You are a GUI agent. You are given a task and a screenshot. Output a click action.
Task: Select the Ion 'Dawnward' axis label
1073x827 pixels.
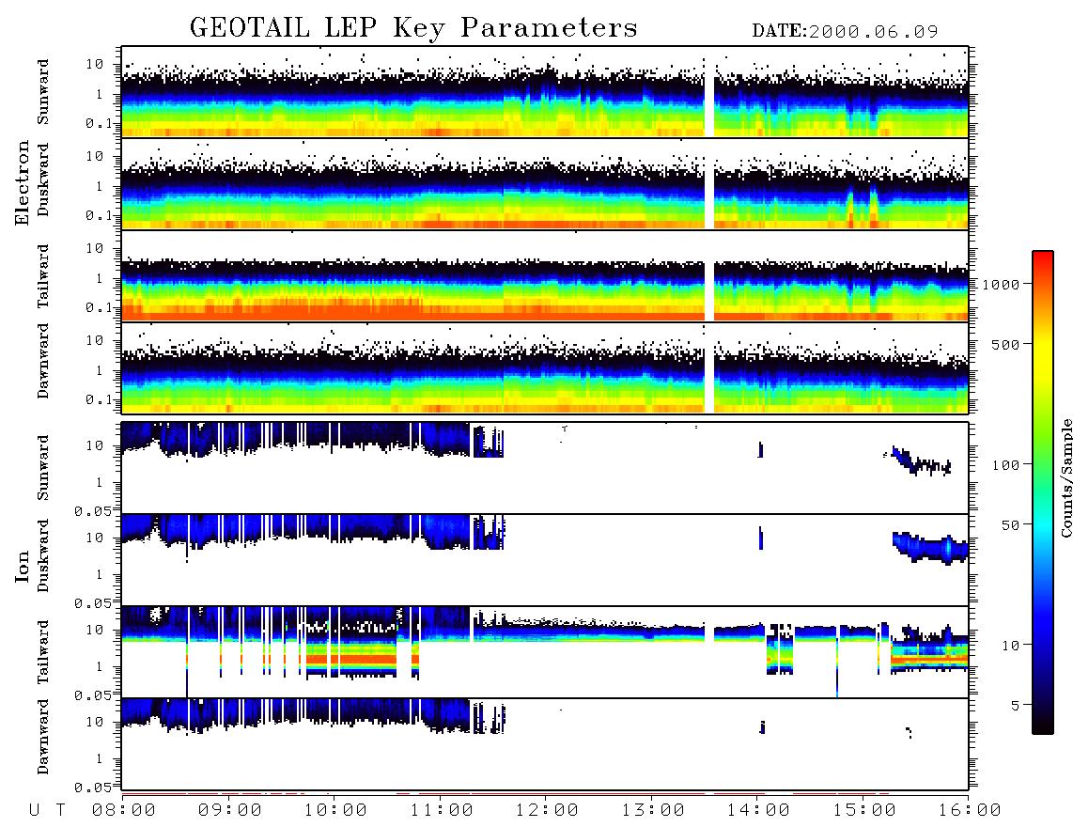click(x=43, y=737)
